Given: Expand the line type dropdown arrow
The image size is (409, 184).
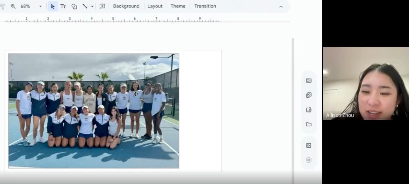Looking at the screenshot, I should [92, 6].
